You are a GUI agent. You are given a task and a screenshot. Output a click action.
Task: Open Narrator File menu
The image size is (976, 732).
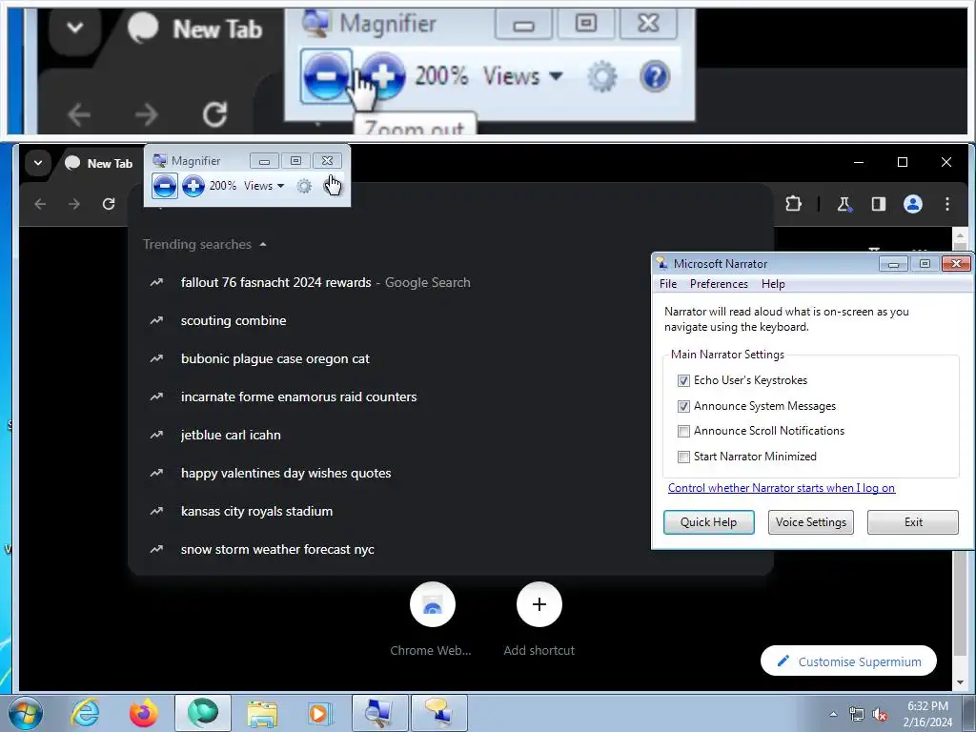[x=668, y=284]
